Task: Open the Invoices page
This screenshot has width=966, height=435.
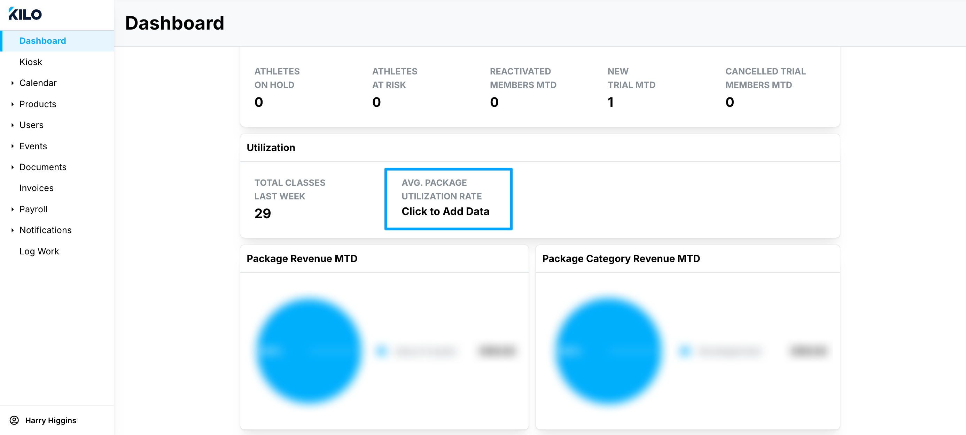Action: (x=36, y=188)
